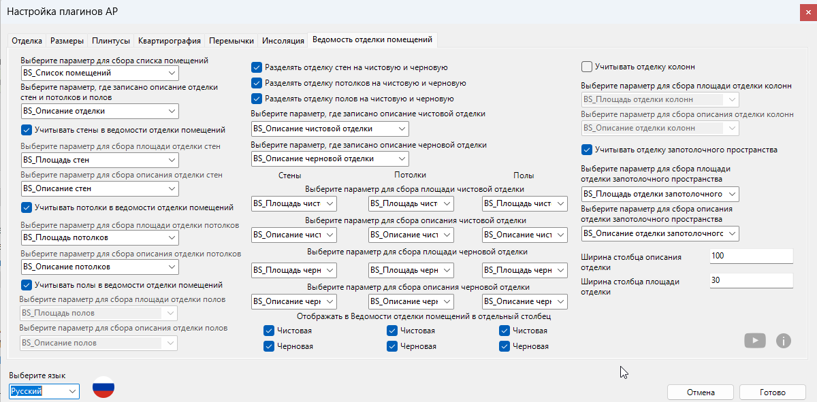The height and width of the screenshot is (402, 817).
Task: Uncheck Черновая under the Полы column
Action: 504,346
